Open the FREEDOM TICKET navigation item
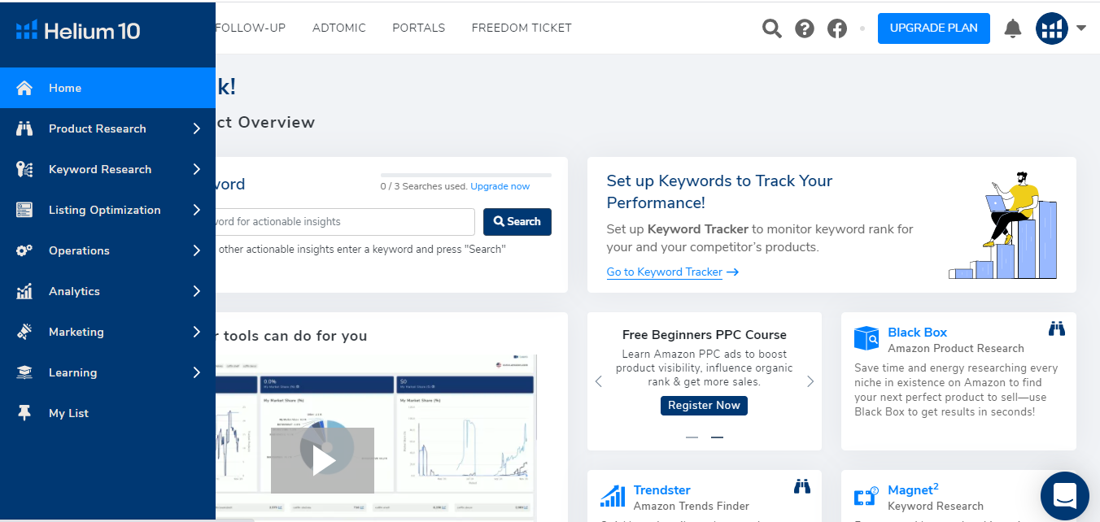This screenshot has height=522, width=1100. (x=522, y=28)
